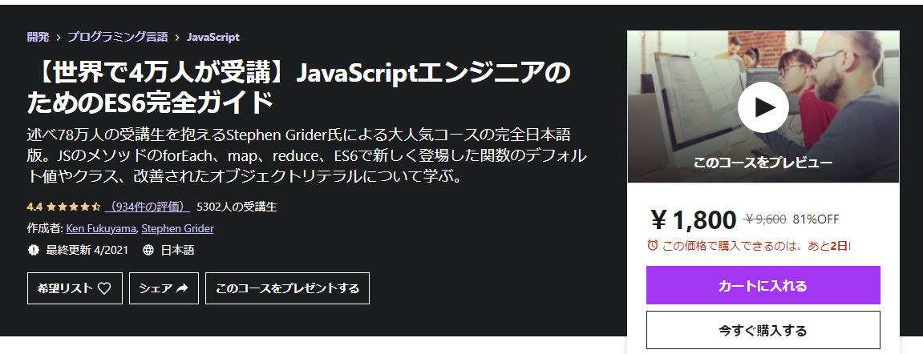Open the 934件の評価 ratings link
The height and width of the screenshot is (354, 923).
click(x=148, y=207)
